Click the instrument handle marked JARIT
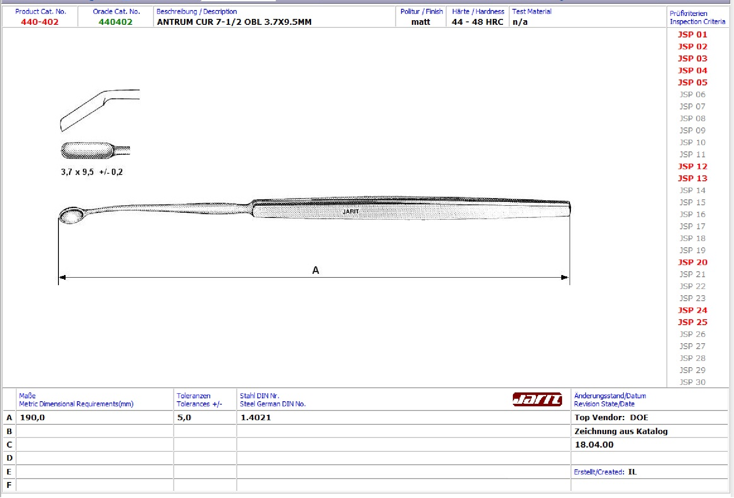This screenshot has width=734, height=498. 410,209
